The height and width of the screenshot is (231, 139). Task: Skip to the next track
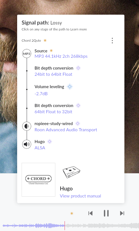point(122,213)
